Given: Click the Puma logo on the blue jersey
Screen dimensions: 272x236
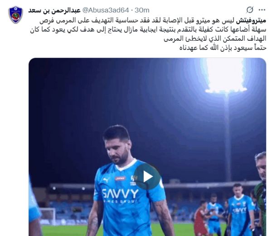Looking at the screenshot, I should point(106,180).
